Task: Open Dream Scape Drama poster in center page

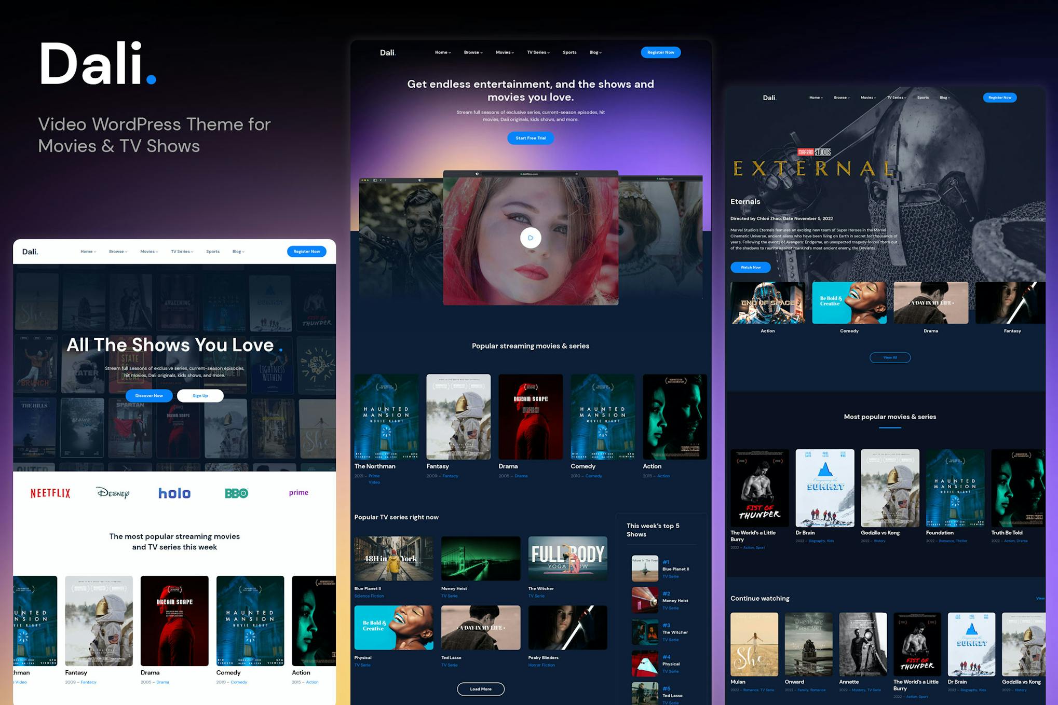Action: pos(531,417)
